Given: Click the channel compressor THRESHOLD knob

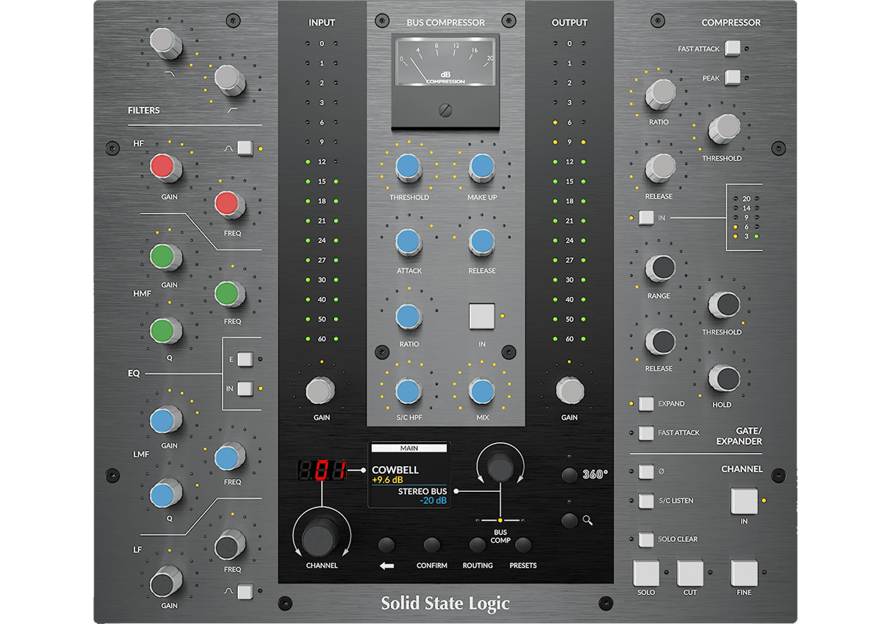Looking at the screenshot, I should pyautogui.click(x=725, y=129).
